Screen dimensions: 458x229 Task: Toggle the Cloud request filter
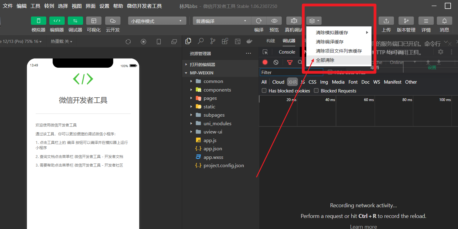click(278, 82)
